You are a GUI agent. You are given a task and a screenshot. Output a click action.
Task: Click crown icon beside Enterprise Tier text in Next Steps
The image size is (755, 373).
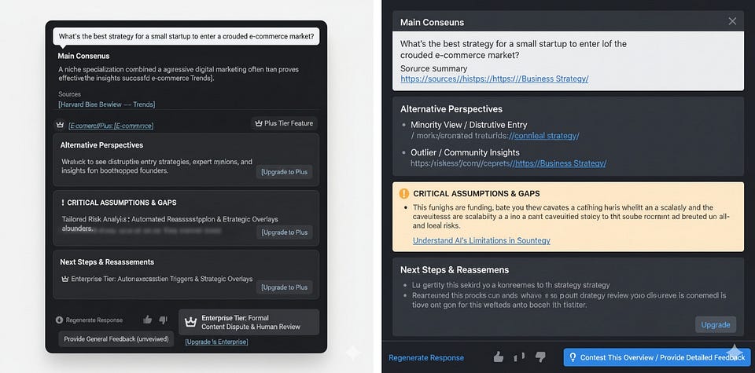64,279
